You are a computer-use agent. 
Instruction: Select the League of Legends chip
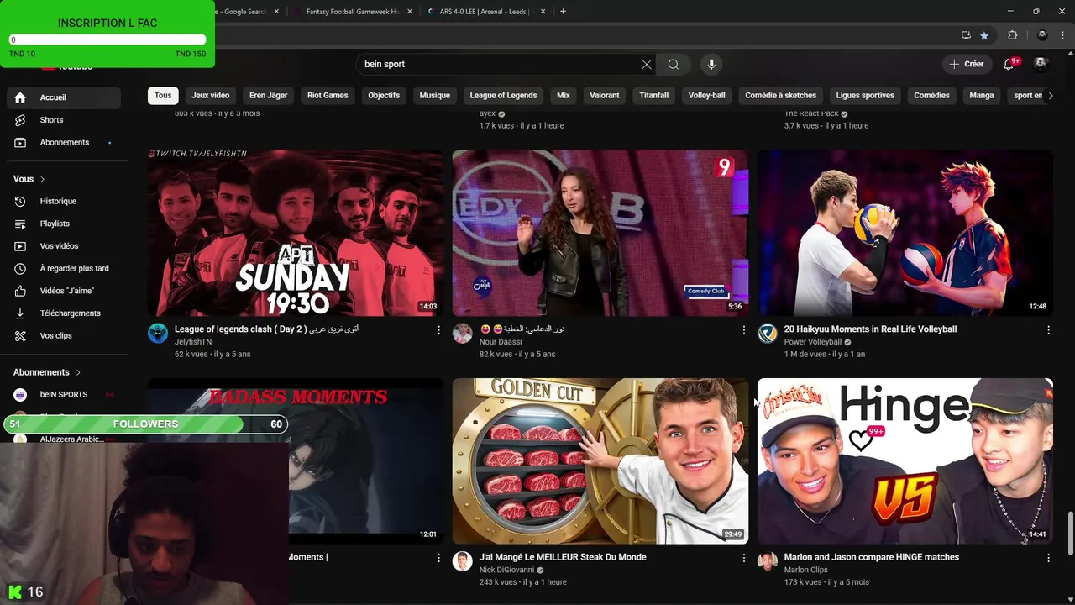pyautogui.click(x=503, y=96)
